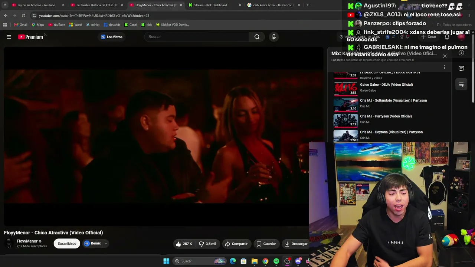Open FloyyMenor channel avatar
The width and height of the screenshot is (475, 267).
point(9,244)
